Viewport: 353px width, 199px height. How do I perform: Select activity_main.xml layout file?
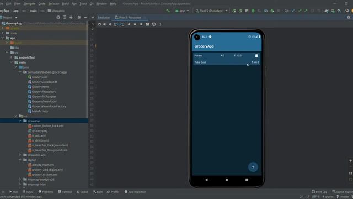43,165
